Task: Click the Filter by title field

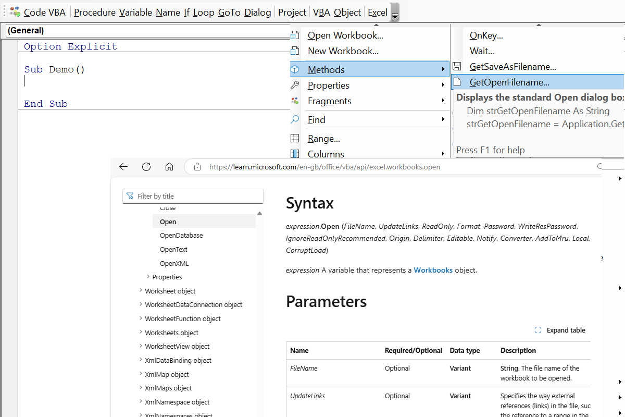Action: (193, 196)
